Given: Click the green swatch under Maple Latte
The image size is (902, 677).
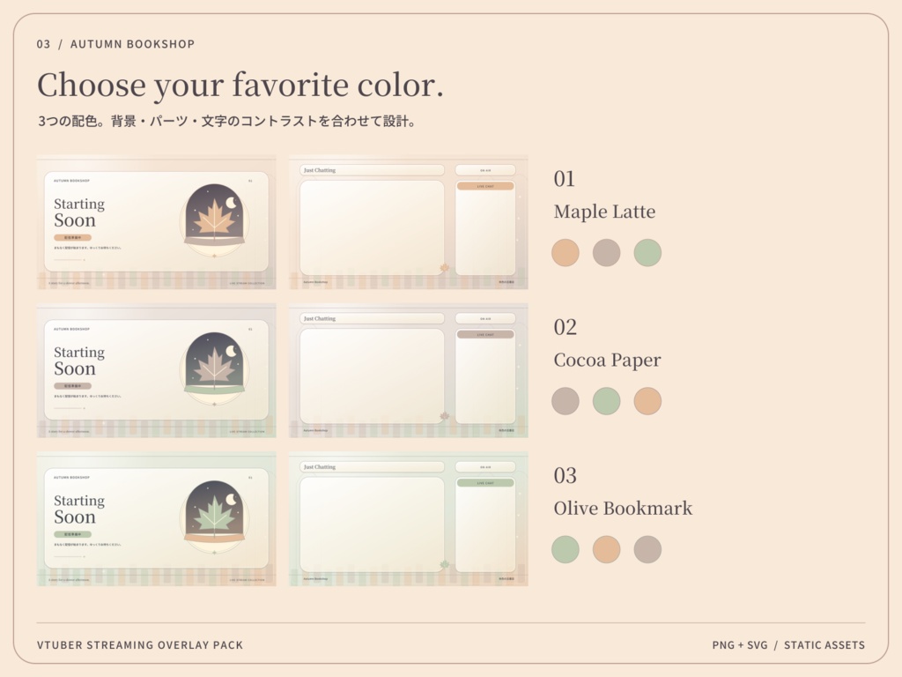Looking at the screenshot, I should point(647,253).
